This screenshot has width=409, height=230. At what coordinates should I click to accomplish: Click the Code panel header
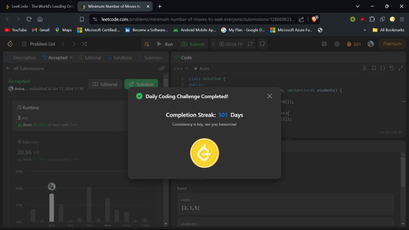[184, 58]
